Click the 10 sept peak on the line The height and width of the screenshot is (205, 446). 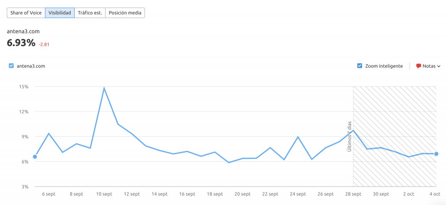point(104,88)
